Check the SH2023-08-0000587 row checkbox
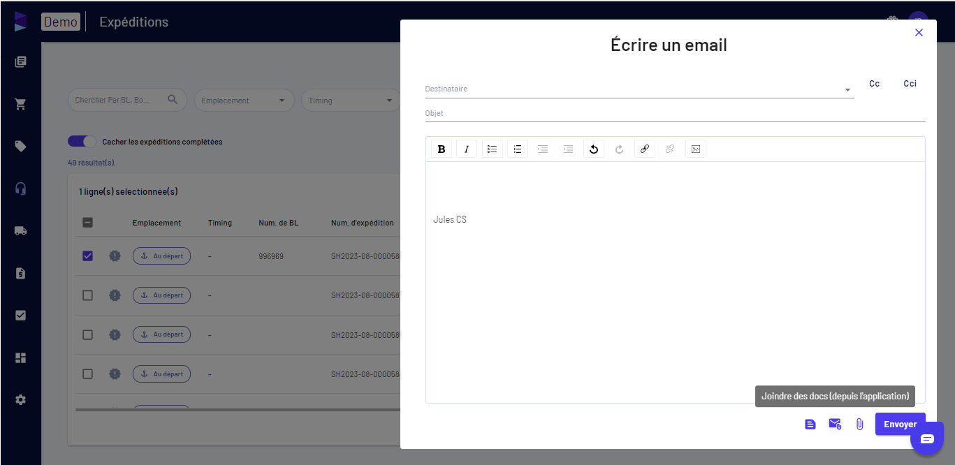Image resolution: width=955 pixels, height=465 pixels. (88, 295)
